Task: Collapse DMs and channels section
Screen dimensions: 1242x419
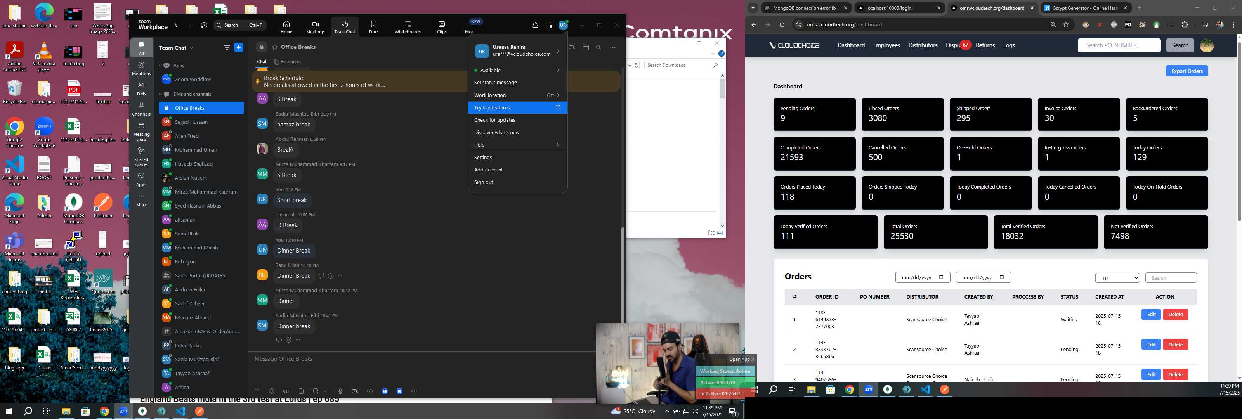Action: click(160, 95)
